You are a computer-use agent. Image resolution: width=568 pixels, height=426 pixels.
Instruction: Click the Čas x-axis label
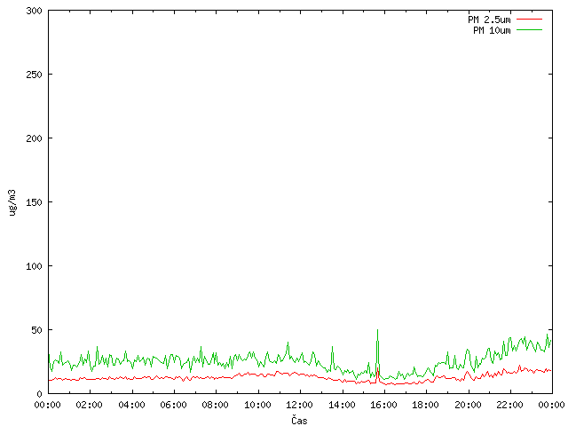(x=299, y=420)
